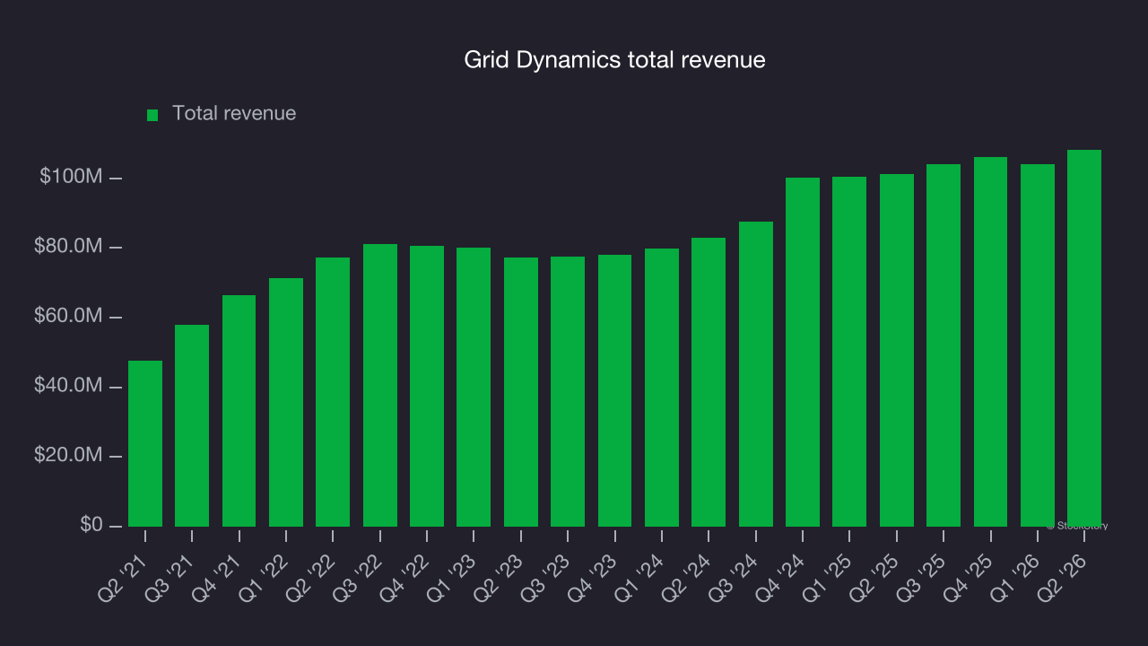1148x646 pixels.
Task: Select the '$80.0M' y-axis label
Action: [68, 246]
